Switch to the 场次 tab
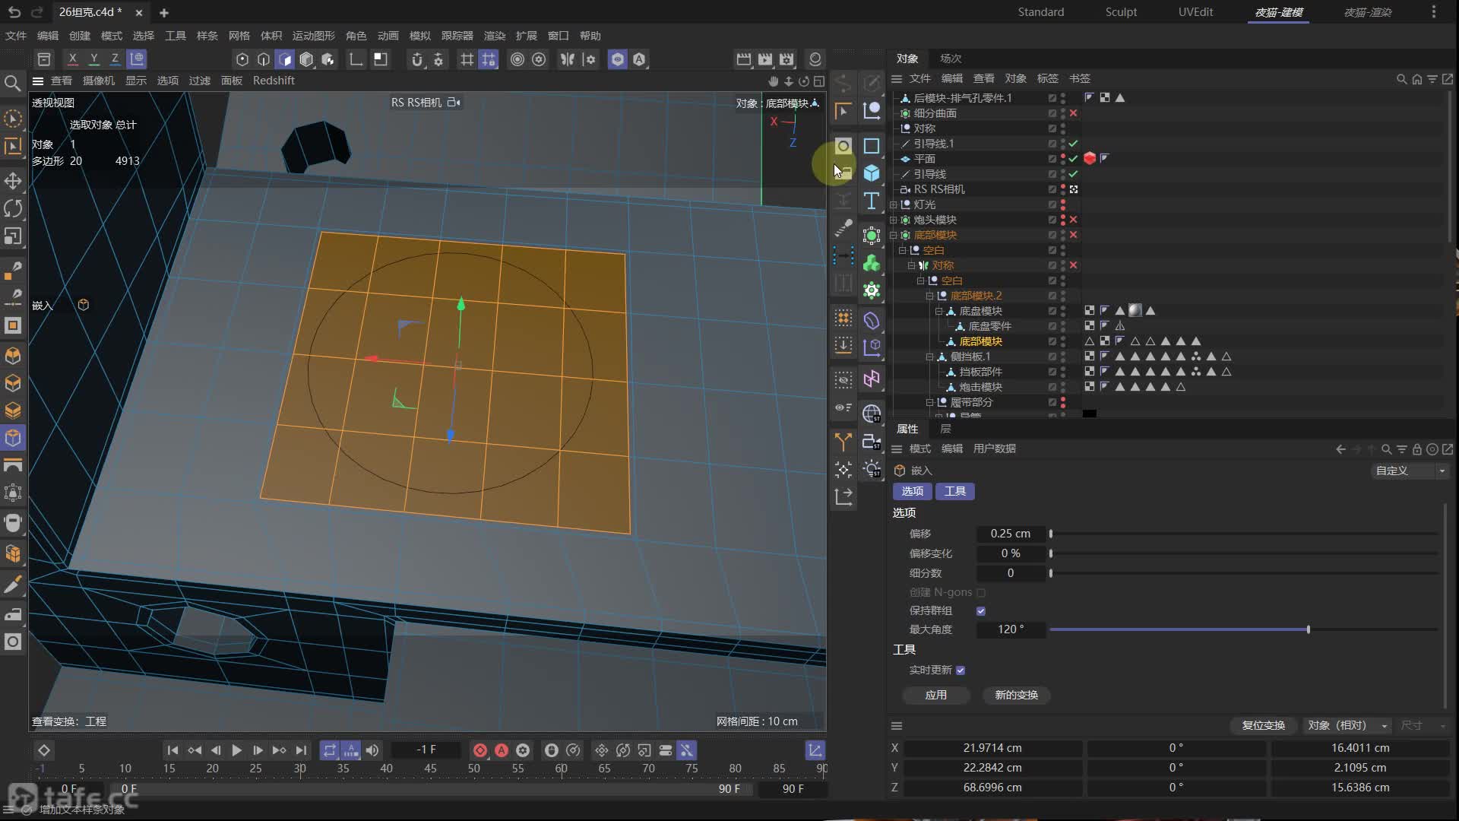This screenshot has width=1459, height=821. [950, 59]
